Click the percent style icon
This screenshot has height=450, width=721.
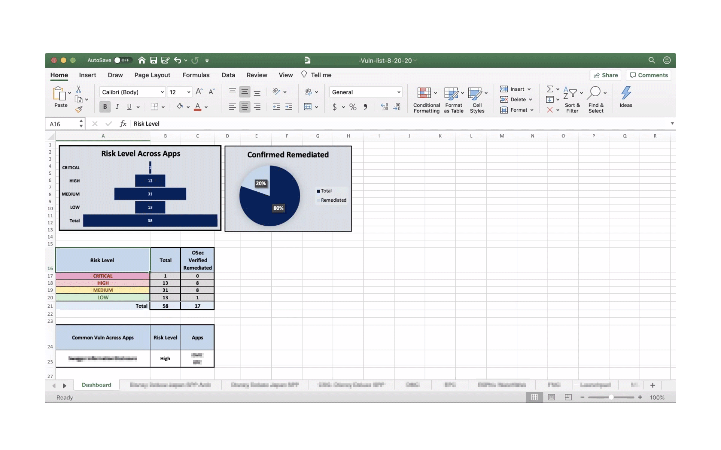[x=353, y=107]
